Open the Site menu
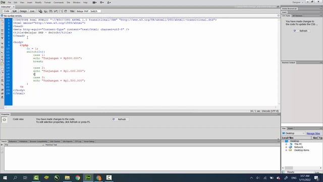 [69, 3]
